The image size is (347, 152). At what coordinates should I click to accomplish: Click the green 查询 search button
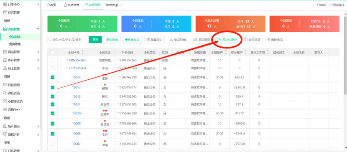[95, 40]
